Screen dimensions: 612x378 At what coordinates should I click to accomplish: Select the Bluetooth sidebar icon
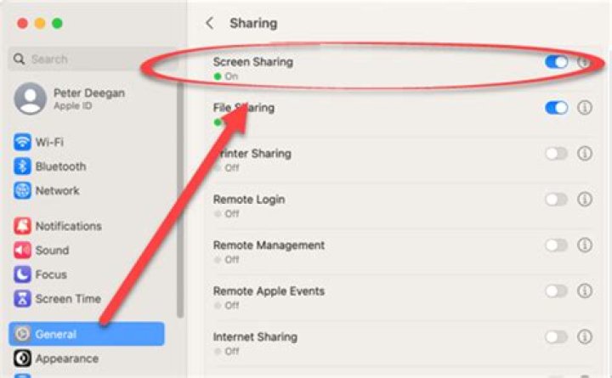(x=22, y=166)
